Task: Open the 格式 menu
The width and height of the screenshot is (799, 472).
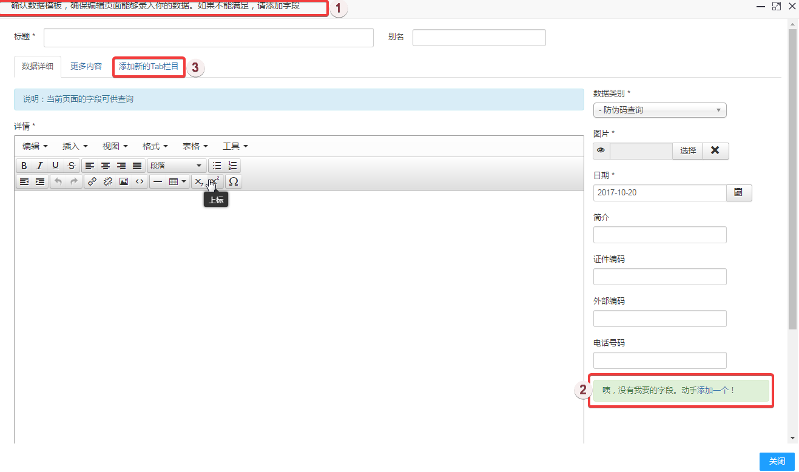Action: [155, 146]
